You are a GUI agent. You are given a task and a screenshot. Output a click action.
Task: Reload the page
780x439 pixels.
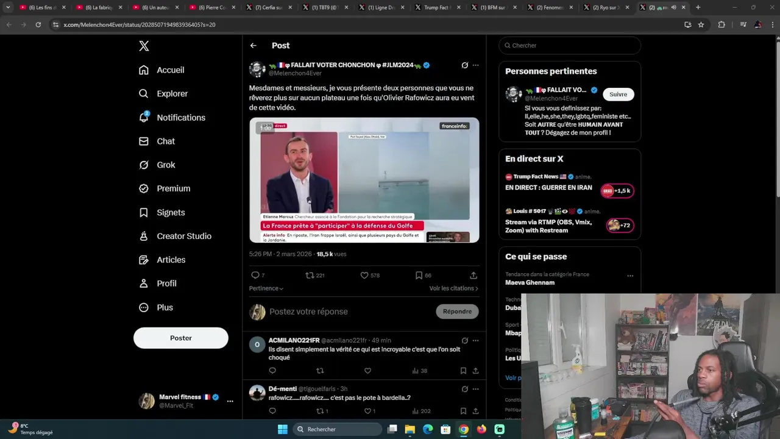tap(38, 25)
